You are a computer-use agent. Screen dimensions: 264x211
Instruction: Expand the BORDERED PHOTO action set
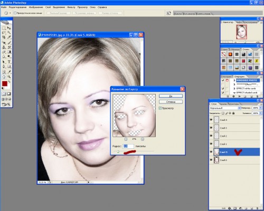pyautogui.click(x=234, y=80)
